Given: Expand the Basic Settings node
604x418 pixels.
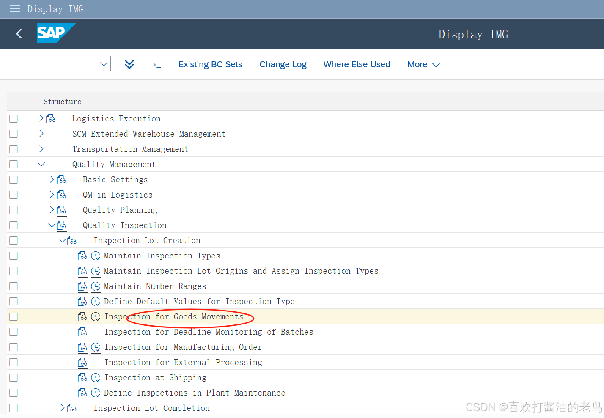Looking at the screenshot, I should click(52, 179).
